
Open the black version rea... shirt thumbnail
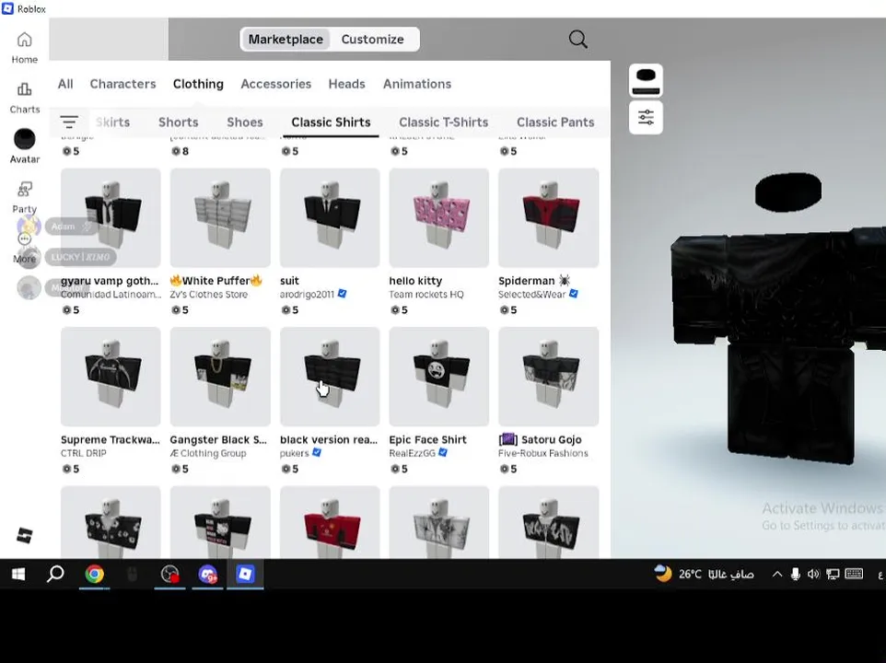point(330,377)
